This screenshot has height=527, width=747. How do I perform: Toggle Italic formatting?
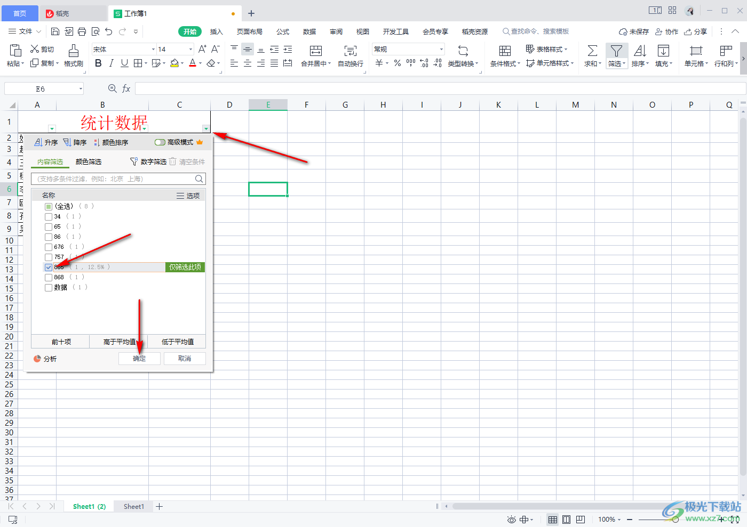tap(111, 63)
